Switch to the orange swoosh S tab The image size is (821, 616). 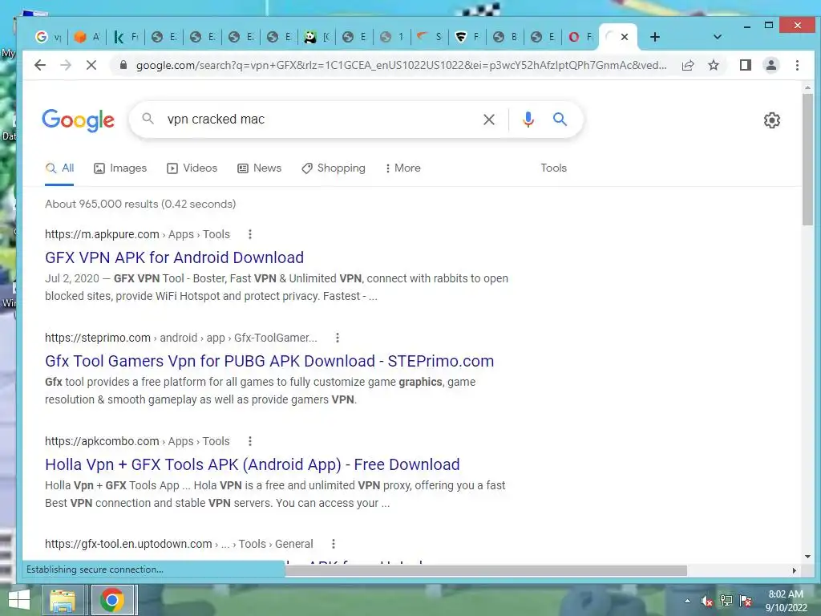pyautogui.click(x=430, y=37)
